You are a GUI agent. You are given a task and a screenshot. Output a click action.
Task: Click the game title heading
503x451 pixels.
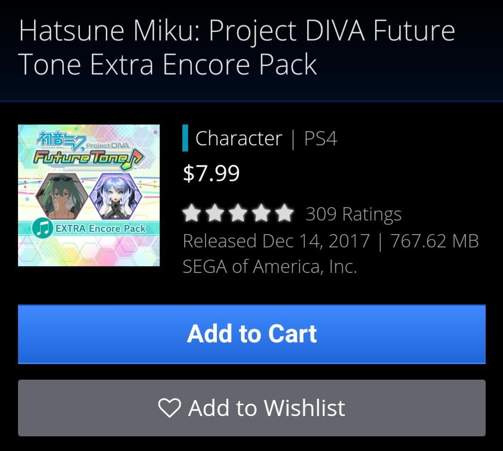tap(236, 46)
